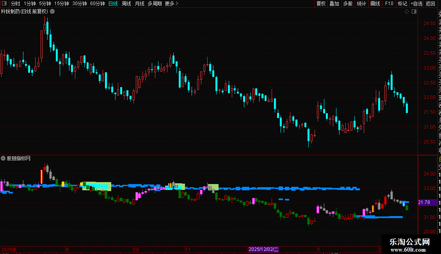Toggle the left sidebar panel icon
Image resolution: width=441 pixels, height=254 pixels.
pos(4,4)
